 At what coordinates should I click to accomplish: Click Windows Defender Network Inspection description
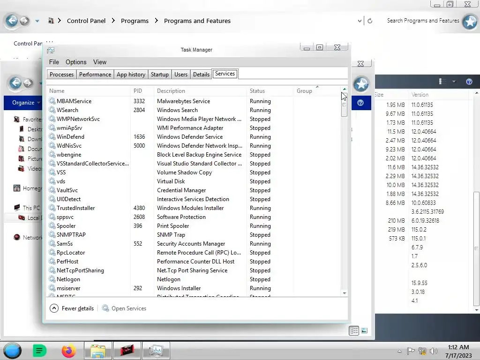pos(199,146)
